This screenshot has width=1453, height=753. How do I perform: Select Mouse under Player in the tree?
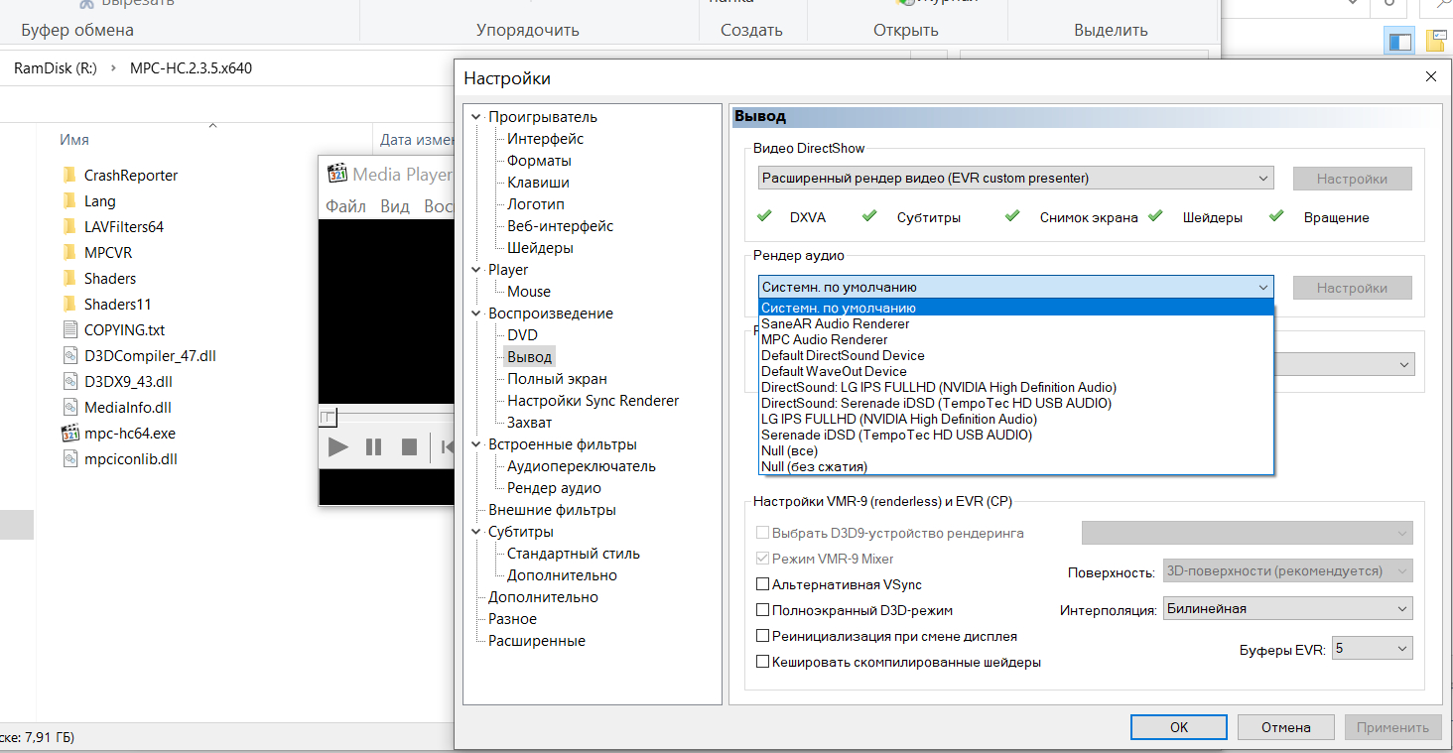(529, 292)
